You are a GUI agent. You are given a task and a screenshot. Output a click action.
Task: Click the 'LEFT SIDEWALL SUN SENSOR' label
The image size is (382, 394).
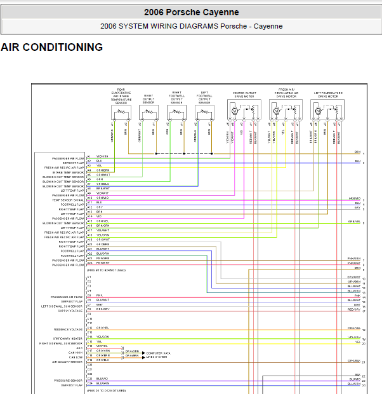click(x=62, y=306)
